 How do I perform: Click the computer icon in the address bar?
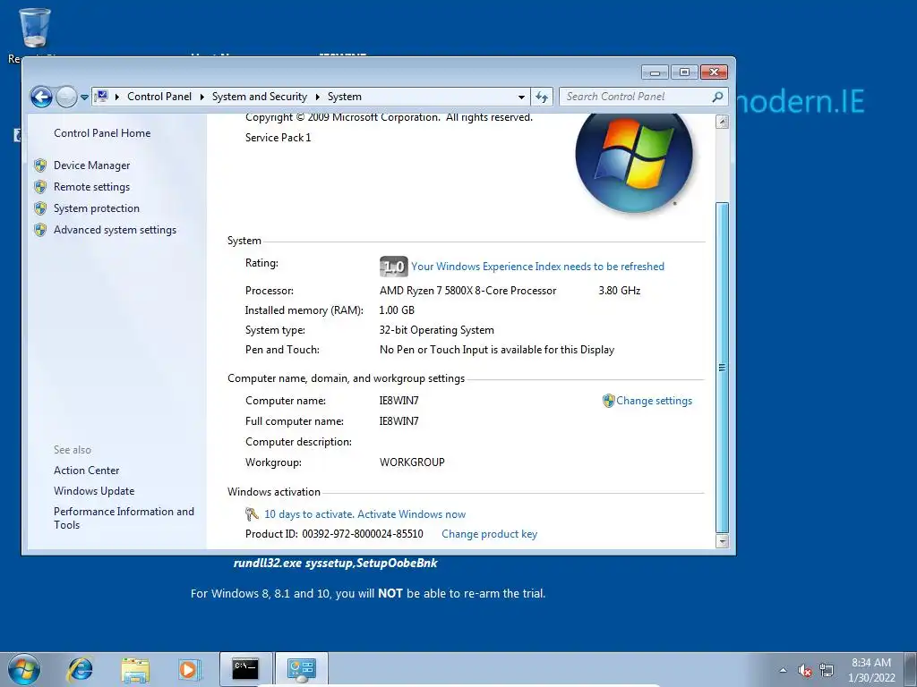coord(102,97)
